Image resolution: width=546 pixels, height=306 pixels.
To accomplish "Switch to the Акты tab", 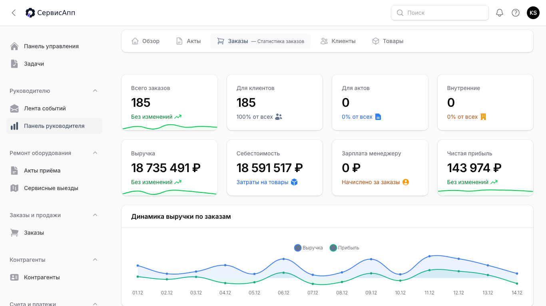I will click(188, 41).
